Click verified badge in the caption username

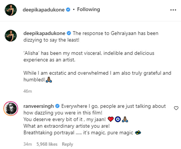tap(69, 33)
